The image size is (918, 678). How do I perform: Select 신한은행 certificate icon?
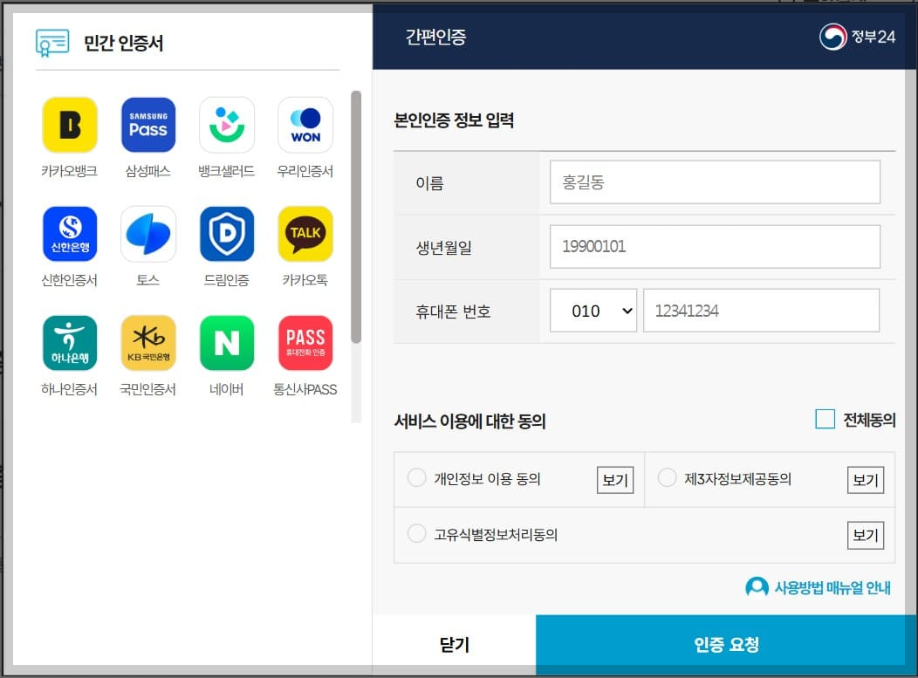point(70,233)
